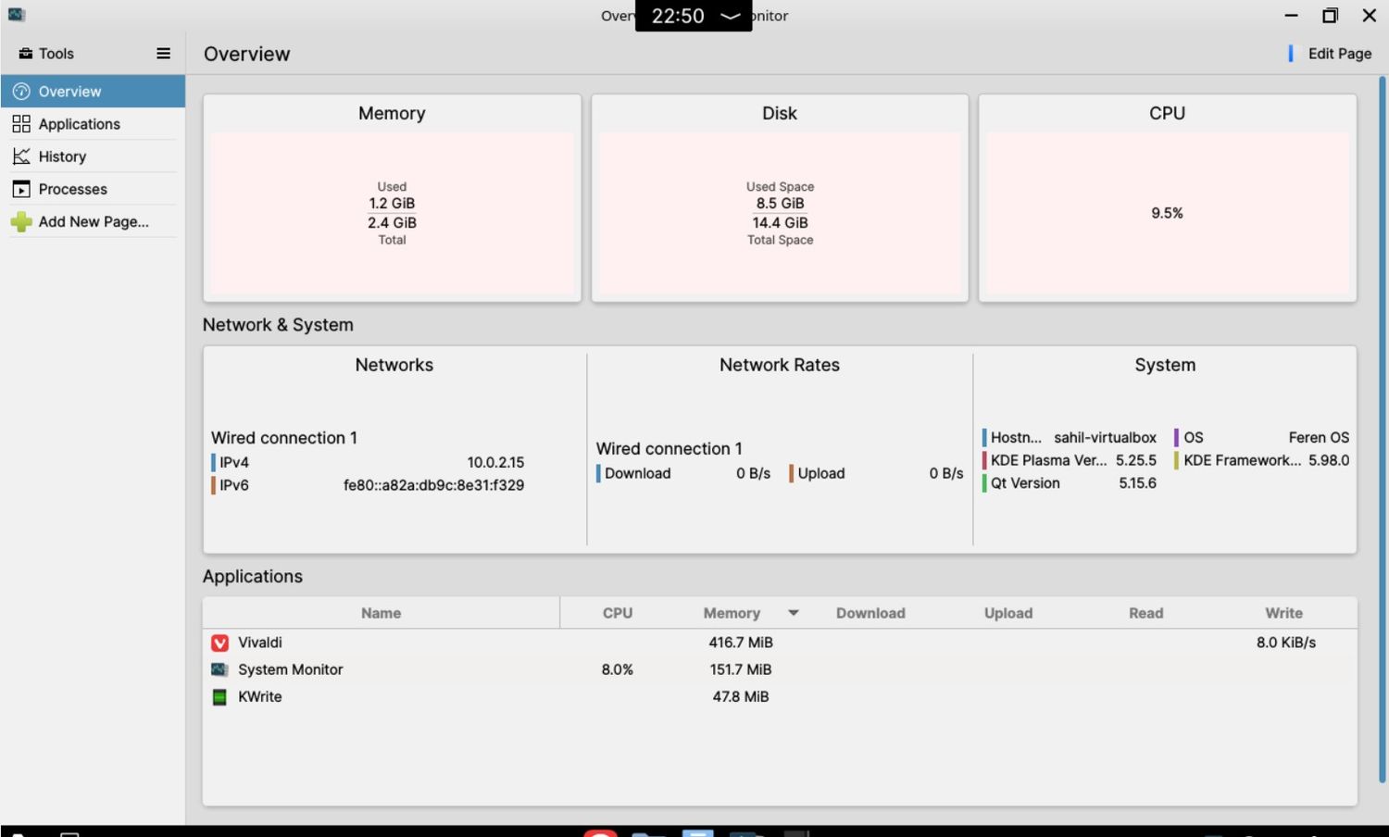The image size is (1389, 837).
Task: Open Applications page via its grid icon
Action: pyautogui.click(x=21, y=124)
